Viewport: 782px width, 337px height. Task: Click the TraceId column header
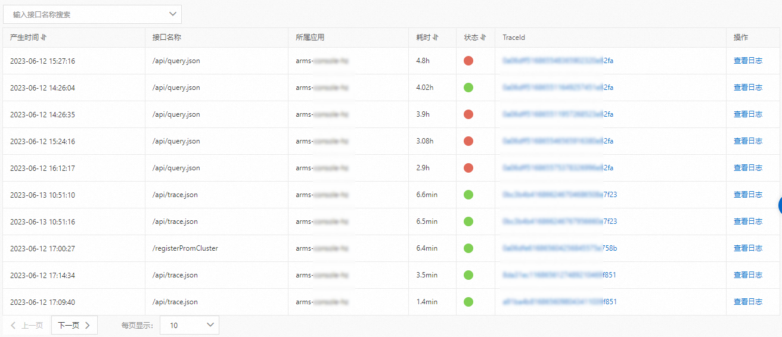[x=514, y=38]
